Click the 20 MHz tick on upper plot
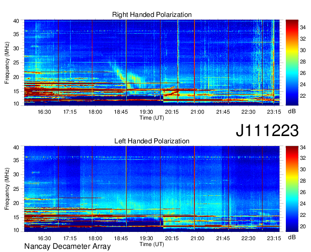 (16, 77)
